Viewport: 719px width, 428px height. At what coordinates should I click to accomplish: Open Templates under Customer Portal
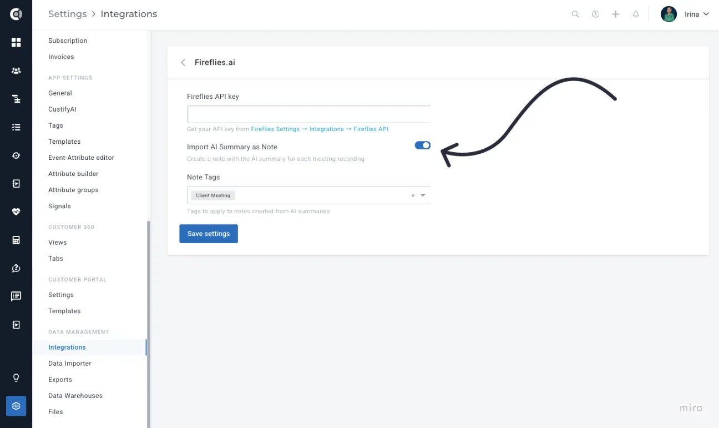[64, 311]
